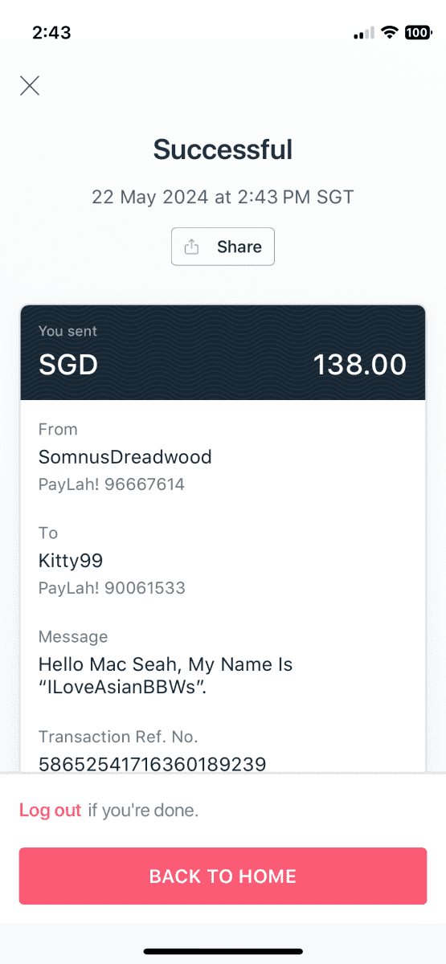
Task: Select sender name SomnusDreadwood
Action: pyautogui.click(x=125, y=457)
